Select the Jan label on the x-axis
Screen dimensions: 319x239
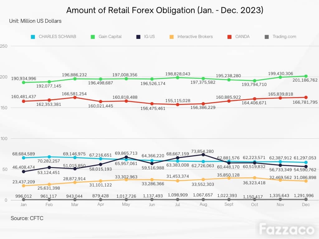pyautogui.click(x=24, y=204)
